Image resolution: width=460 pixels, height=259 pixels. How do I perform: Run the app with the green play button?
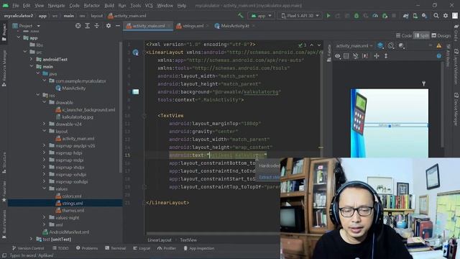[x=328, y=16]
